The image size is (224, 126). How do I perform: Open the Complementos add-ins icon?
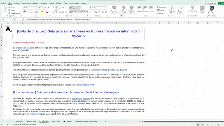click(192, 8)
